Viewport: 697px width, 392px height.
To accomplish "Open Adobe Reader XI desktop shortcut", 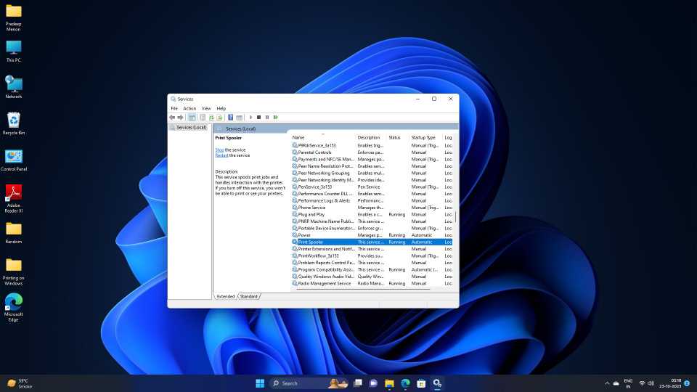I will [14, 199].
